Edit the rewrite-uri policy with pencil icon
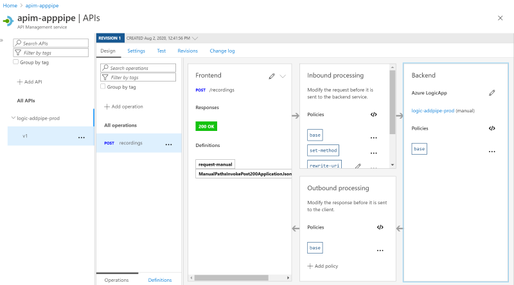The height and width of the screenshot is (285, 514). pos(358,166)
